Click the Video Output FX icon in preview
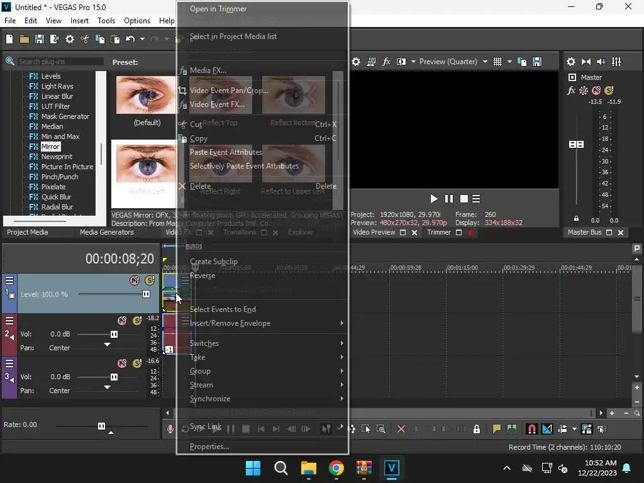This screenshot has height=483, width=644. 386,62
